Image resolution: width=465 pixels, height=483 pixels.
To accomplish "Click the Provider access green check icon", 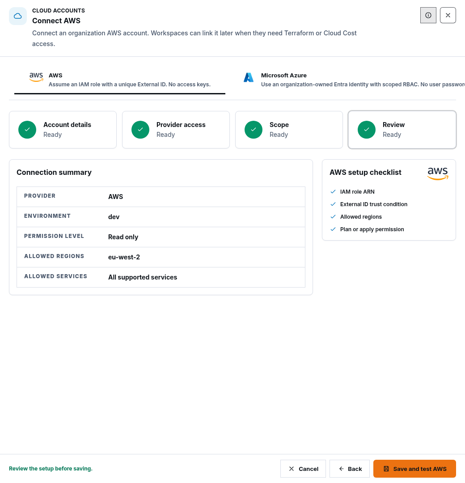I will pos(140,130).
